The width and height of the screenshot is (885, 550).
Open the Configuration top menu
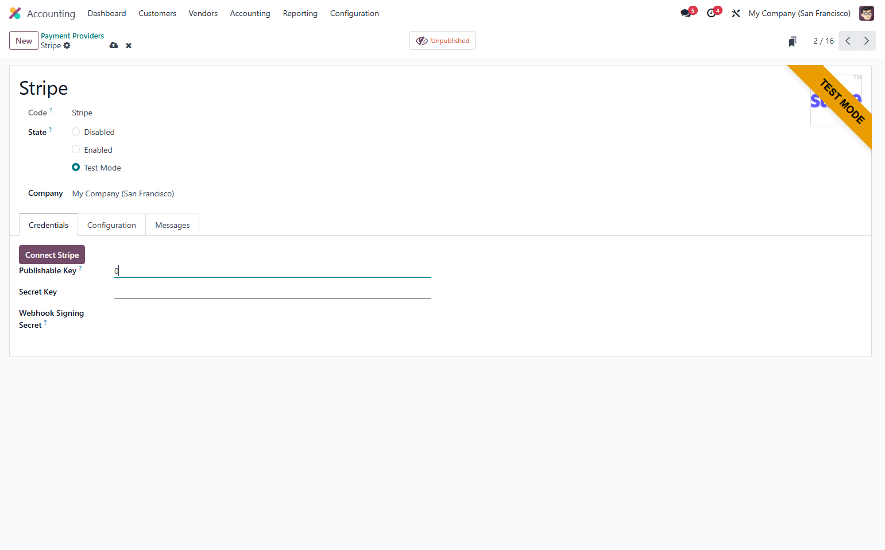[354, 13]
